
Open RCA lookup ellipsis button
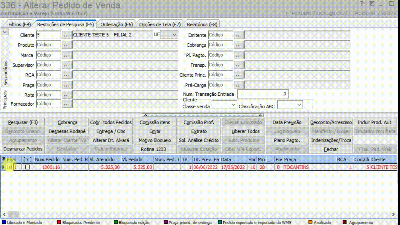pos(66,75)
